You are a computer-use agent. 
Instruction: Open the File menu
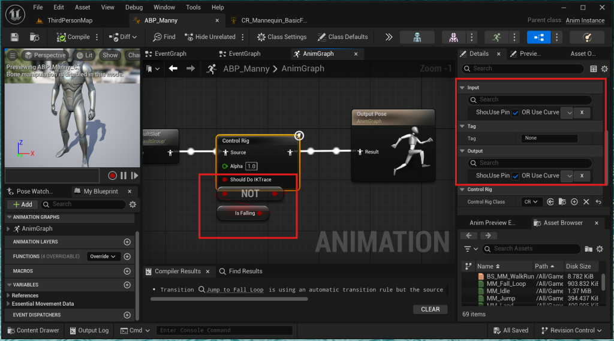[38, 7]
